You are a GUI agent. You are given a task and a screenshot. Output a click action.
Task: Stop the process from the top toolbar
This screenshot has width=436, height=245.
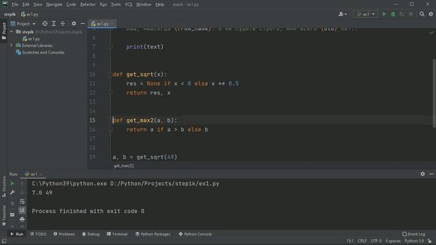(x=411, y=14)
